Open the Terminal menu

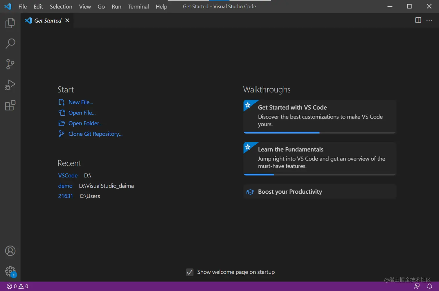(138, 6)
